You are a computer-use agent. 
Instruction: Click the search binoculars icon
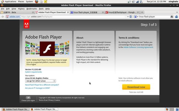(172, 17)
